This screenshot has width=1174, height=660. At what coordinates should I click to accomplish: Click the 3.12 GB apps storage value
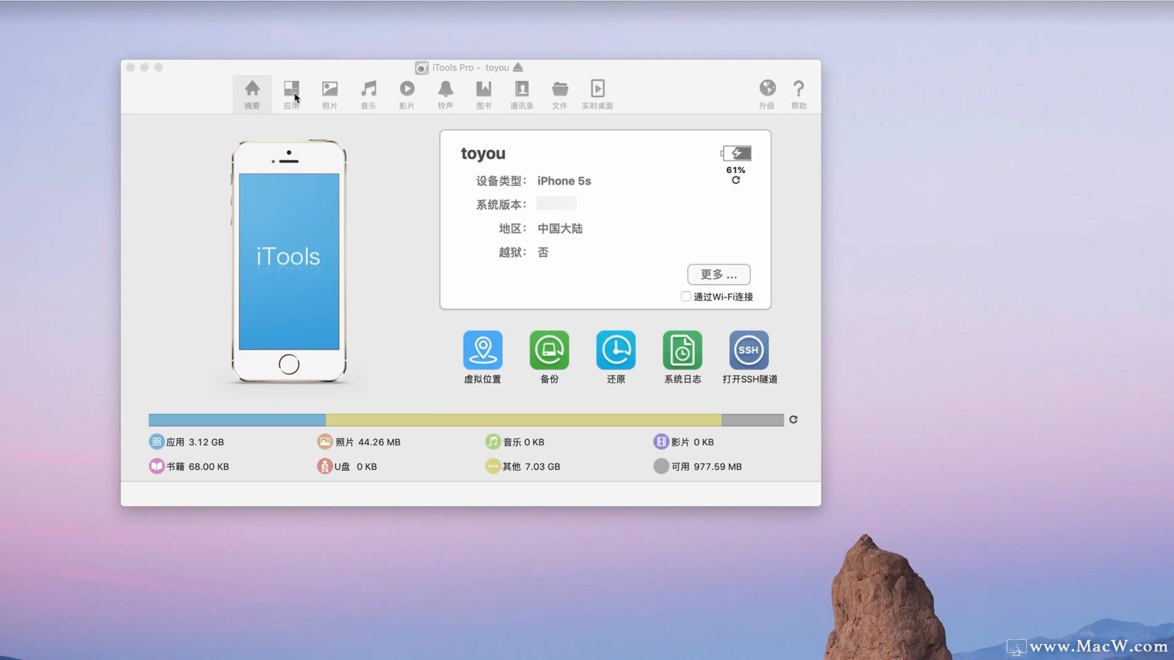[x=206, y=442]
